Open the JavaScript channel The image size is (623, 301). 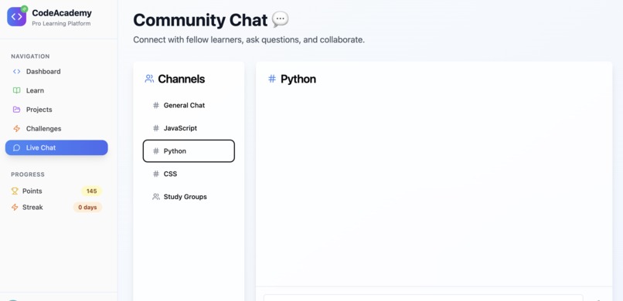189,128
